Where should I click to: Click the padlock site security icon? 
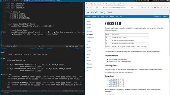point(104,8)
